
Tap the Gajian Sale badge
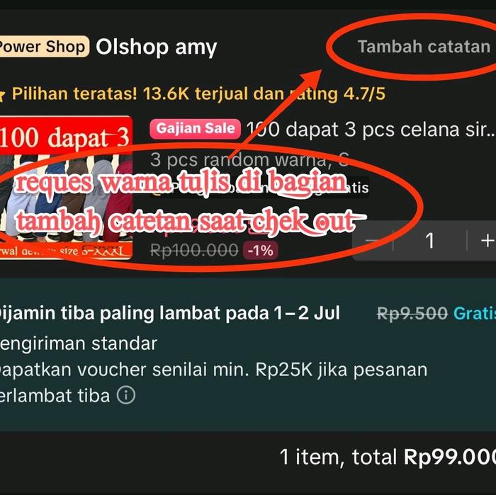click(x=195, y=129)
